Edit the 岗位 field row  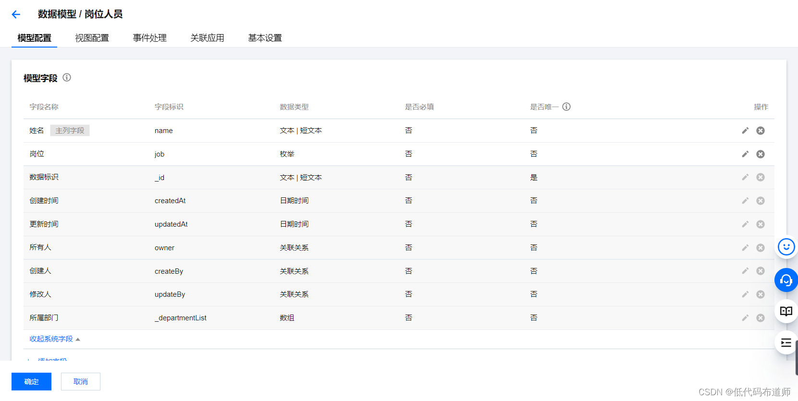click(x=745, y=154)
